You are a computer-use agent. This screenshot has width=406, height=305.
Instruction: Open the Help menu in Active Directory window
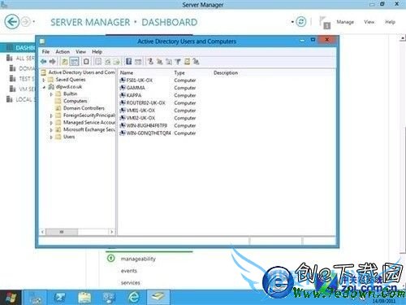(97, 51)
